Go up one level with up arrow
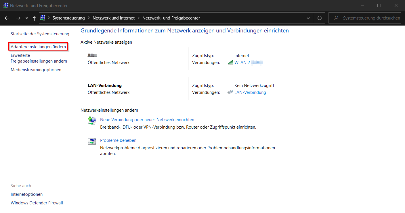This screenshot has height=213, width=405. 34,18
